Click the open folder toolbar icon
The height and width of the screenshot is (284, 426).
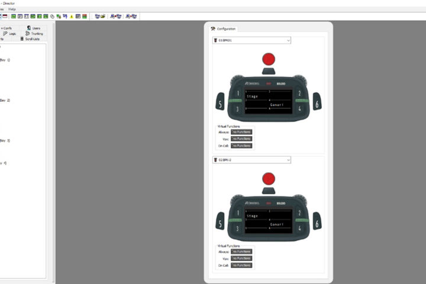point(103,17)
